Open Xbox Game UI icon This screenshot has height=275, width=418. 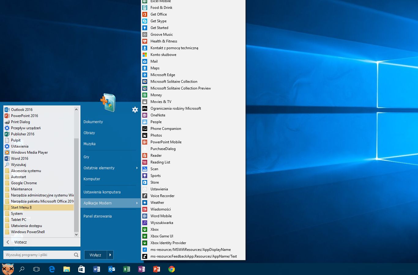pyautogui.click(x=145, y=236)
